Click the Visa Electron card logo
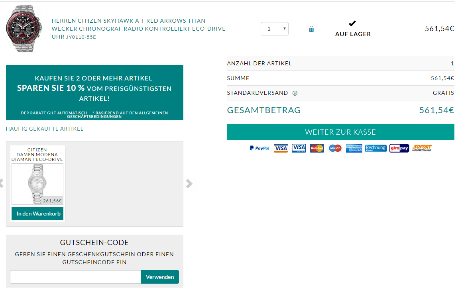The image size is (458, 296). pos(299,148)
